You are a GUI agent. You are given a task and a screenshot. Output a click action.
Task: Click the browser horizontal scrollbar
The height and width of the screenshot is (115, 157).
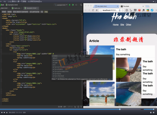pos(120,107)
